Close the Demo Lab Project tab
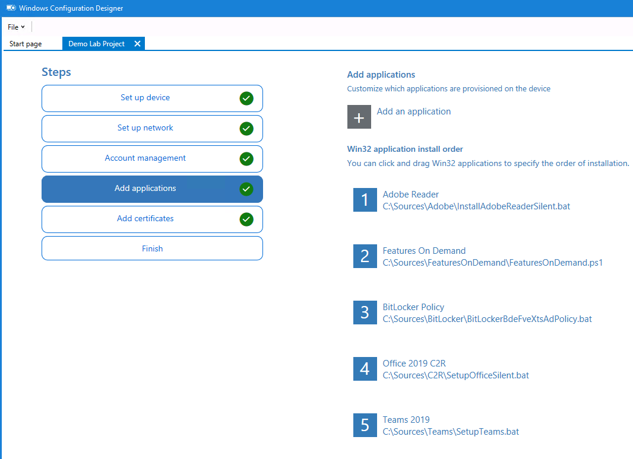The height and width of the screenshot is (459, 633). pos(137,43)
